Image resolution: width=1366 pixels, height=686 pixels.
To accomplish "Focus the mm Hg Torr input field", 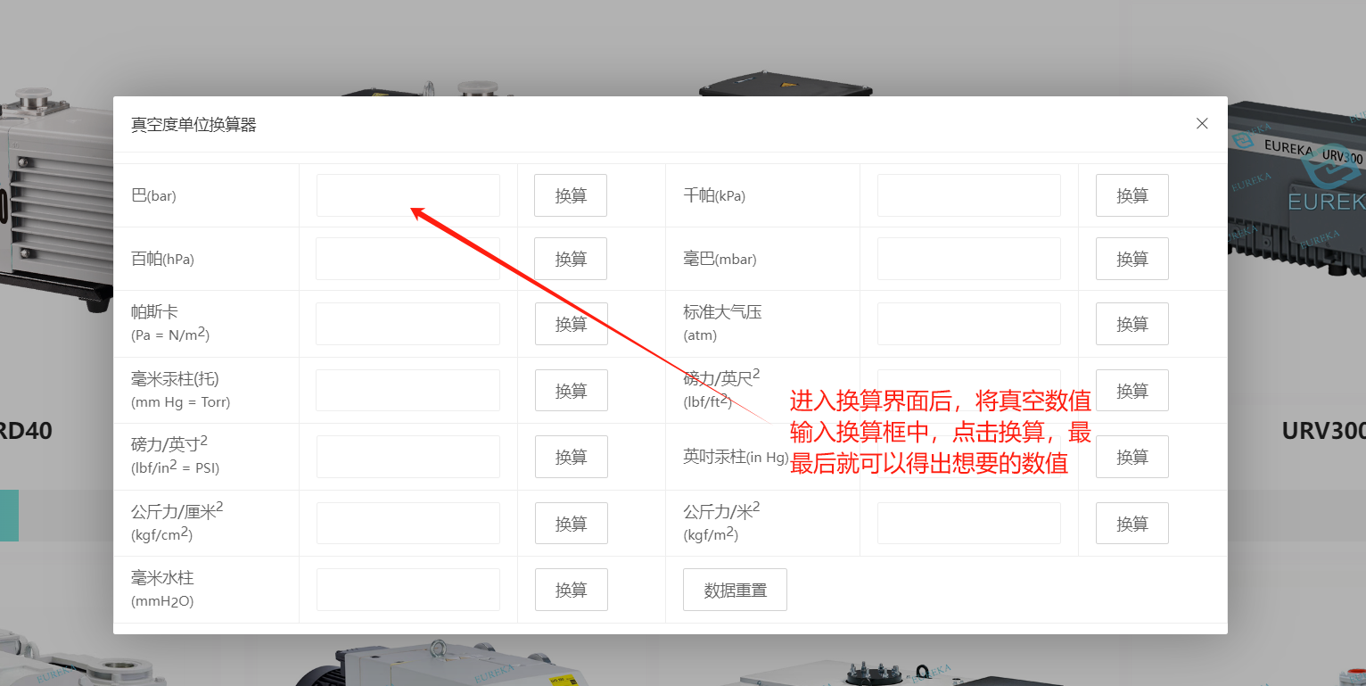I will pyautogui.click(x=407, y=391).
